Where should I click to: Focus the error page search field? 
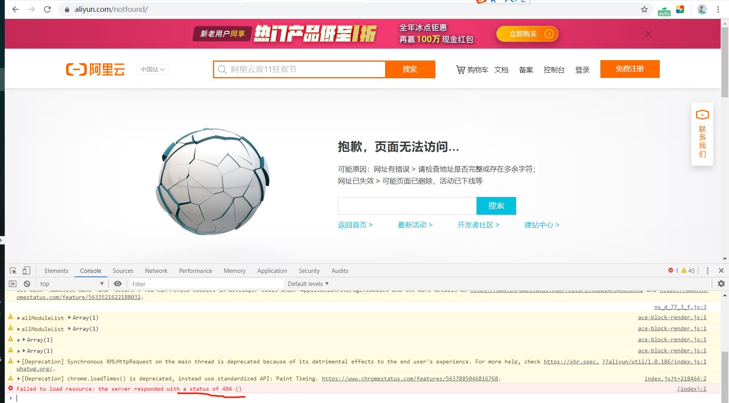pyautogui.click(x=407, y=206)
